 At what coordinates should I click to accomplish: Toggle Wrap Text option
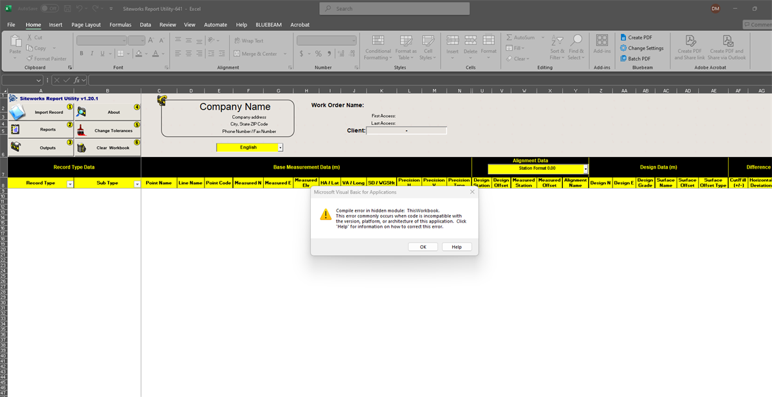248,41
